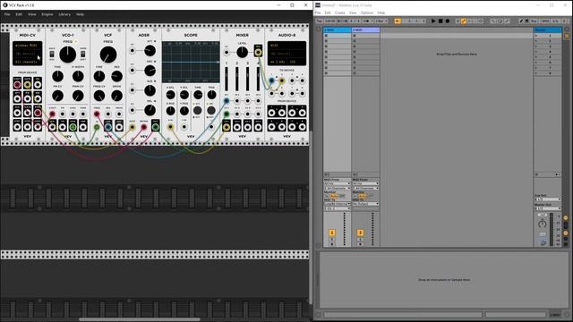This screenshot has height=322, width=573.
Task: Click the ADSR GATE yellow input jack
Action: coord(132,127)
